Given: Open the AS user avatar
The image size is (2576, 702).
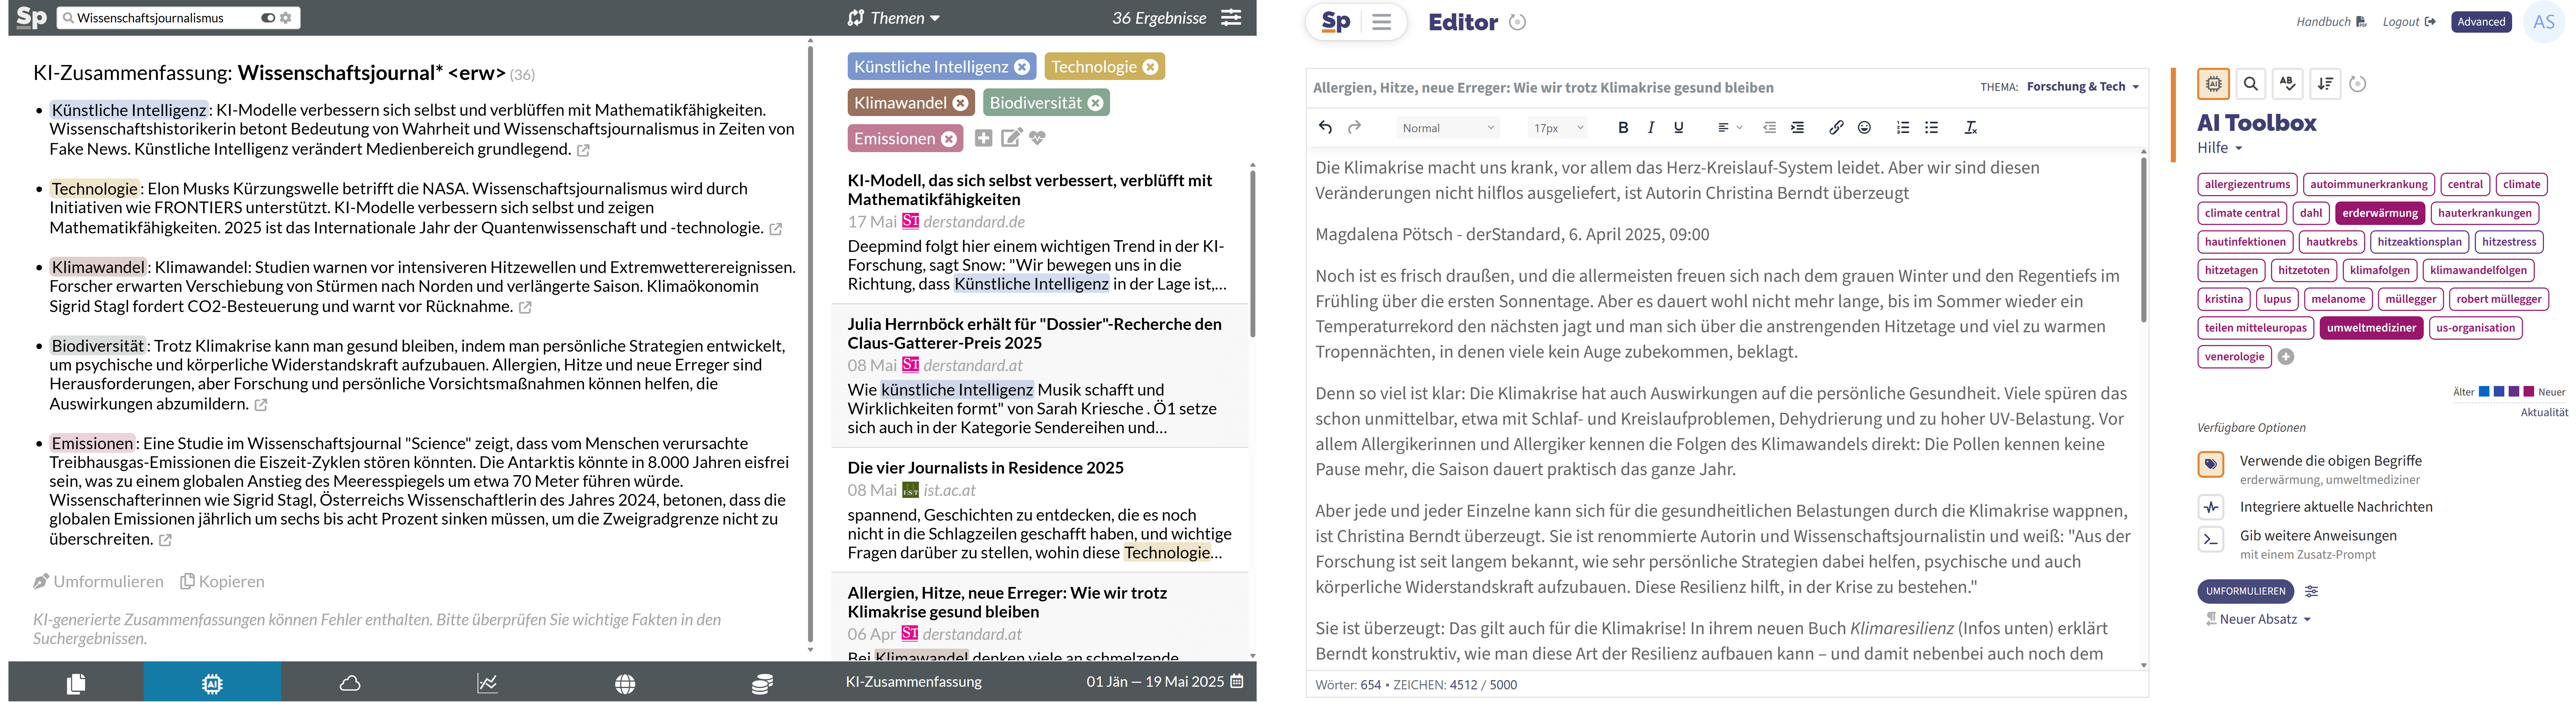Looking at the screenshot, I should [x=2544, y=22].
